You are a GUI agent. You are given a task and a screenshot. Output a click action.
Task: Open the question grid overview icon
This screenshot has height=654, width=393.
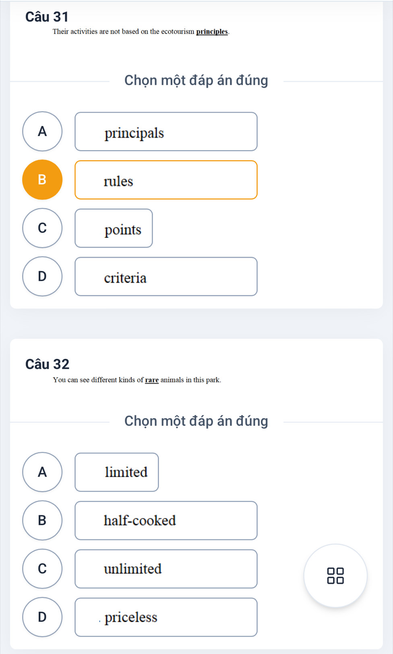(x=335, y=576)
